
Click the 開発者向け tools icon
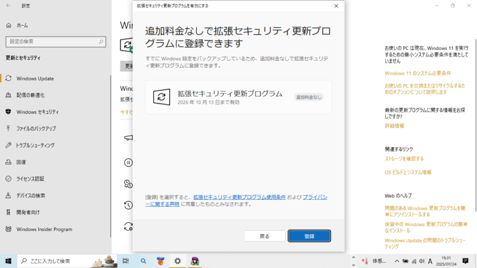click(x=8, y=212)
